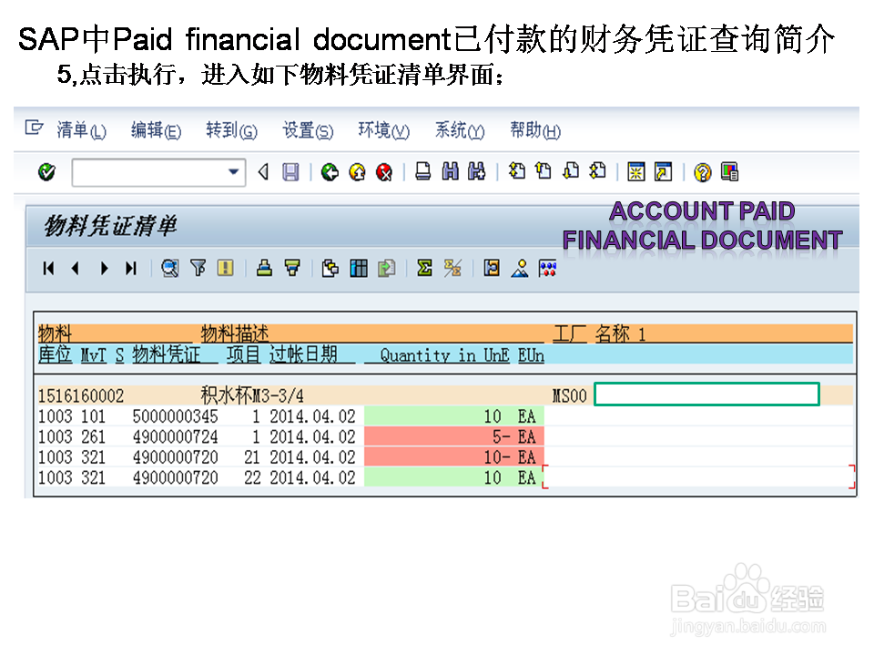Click the green Enter checkmark icon
Screen dimensions: 874x656
46,172
